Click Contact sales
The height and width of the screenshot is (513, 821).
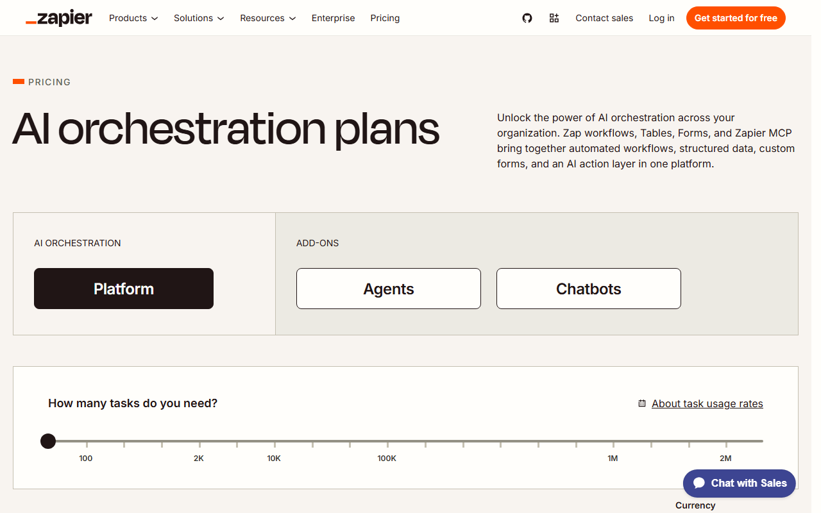[x=604, y=18]
